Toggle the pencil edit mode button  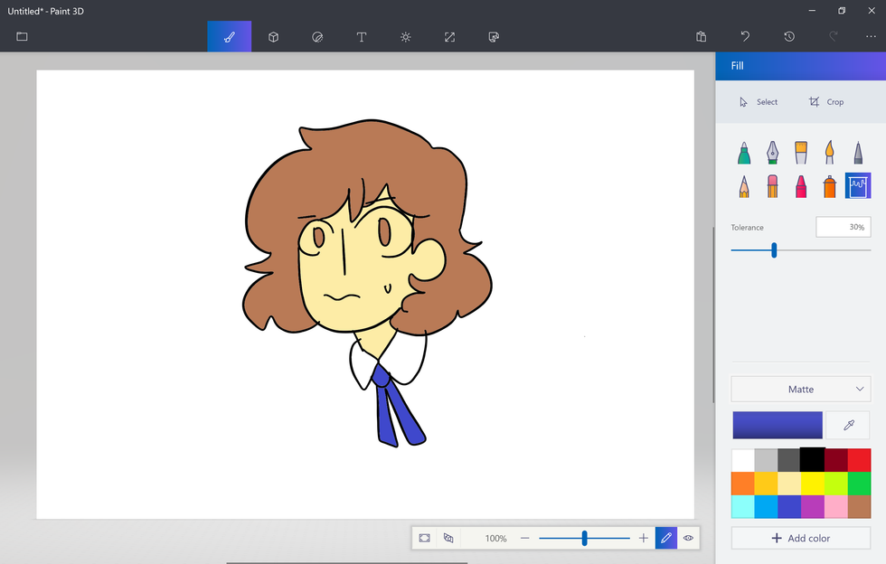665,538
